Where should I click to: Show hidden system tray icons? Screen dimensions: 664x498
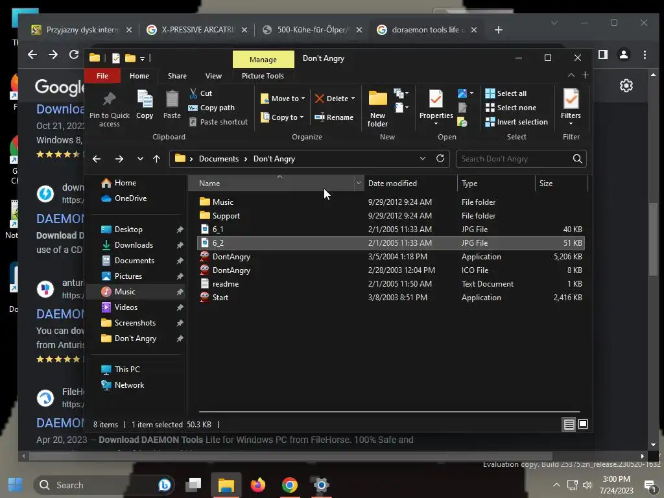tap(556, 485)
